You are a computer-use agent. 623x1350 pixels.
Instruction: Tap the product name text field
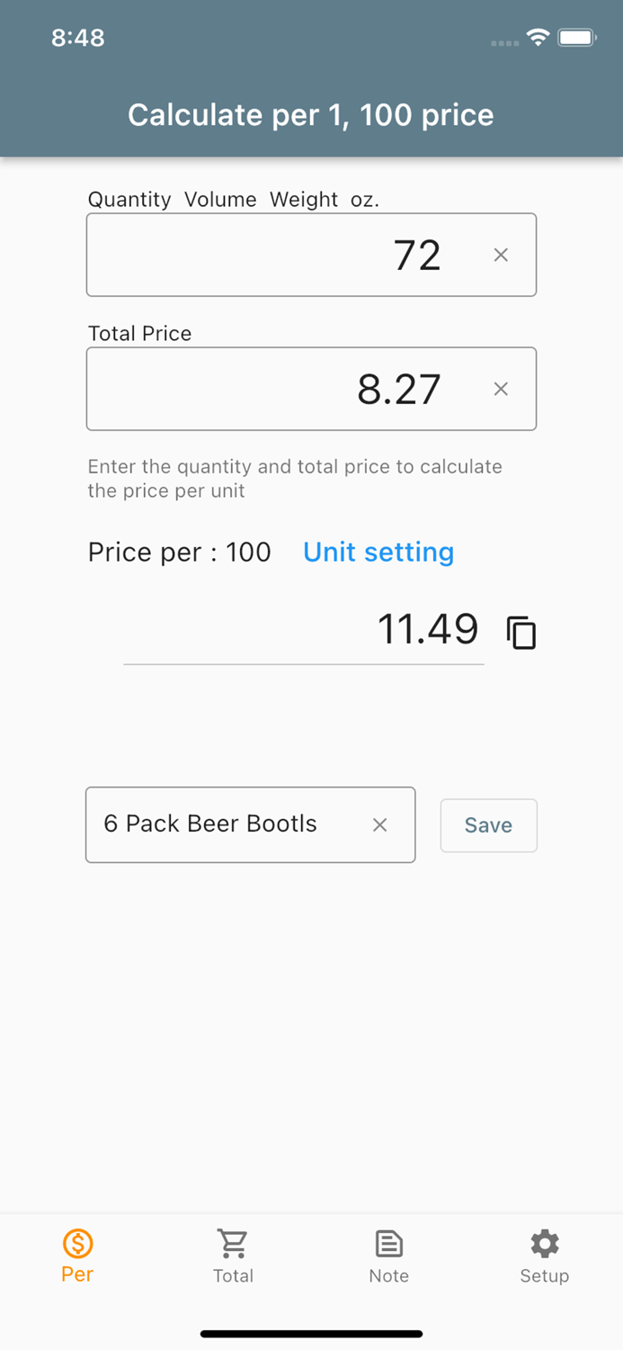[x=225, y=824]
